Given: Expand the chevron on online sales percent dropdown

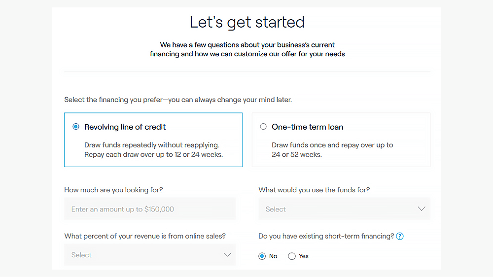Looking at the screenshot, I should coord(227,255).
